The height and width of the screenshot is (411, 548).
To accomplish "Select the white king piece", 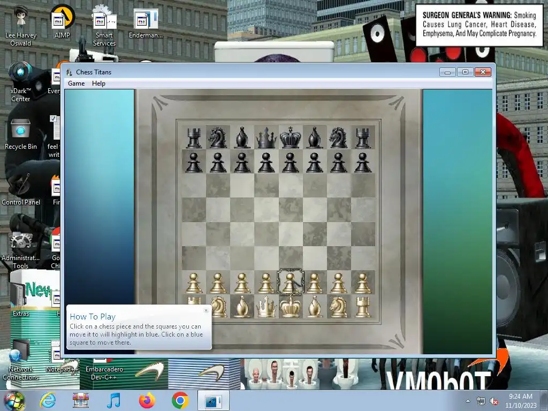I will click(x=290, y=306).
